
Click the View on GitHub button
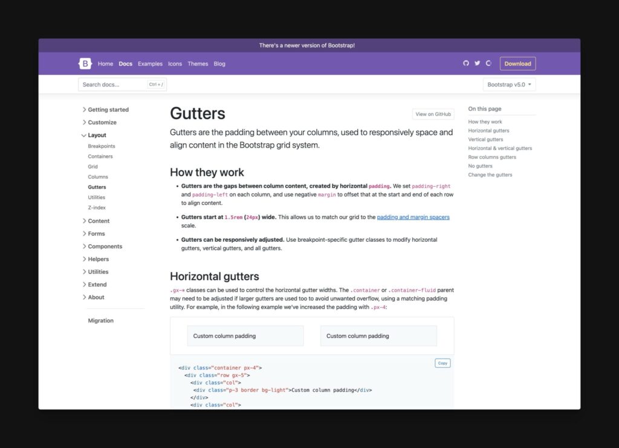coord(433,114)
